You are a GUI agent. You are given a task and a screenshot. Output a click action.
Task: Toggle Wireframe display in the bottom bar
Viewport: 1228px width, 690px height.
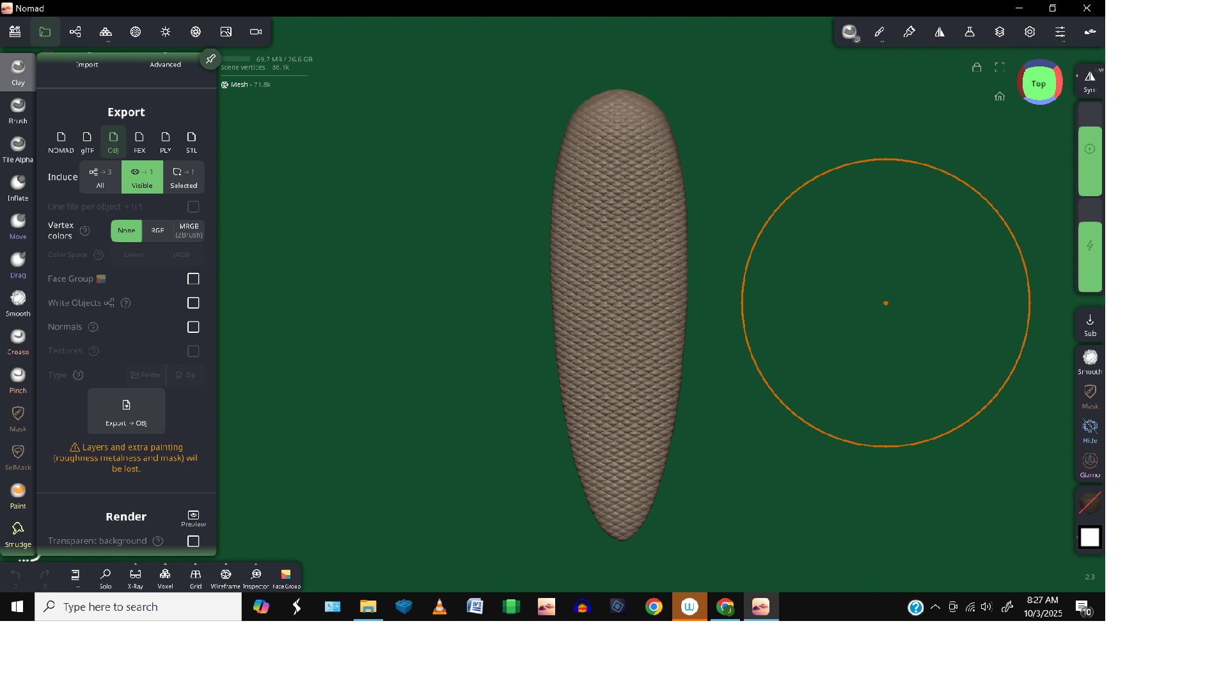click(x=225, y=577)
